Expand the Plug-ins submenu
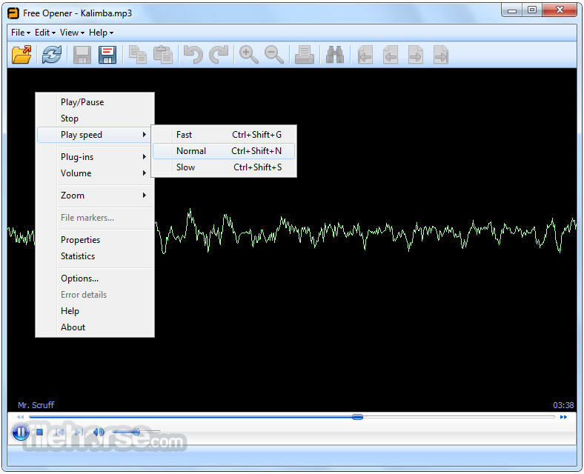The height and width of the screenshot is (474, 584). [95, 157]
